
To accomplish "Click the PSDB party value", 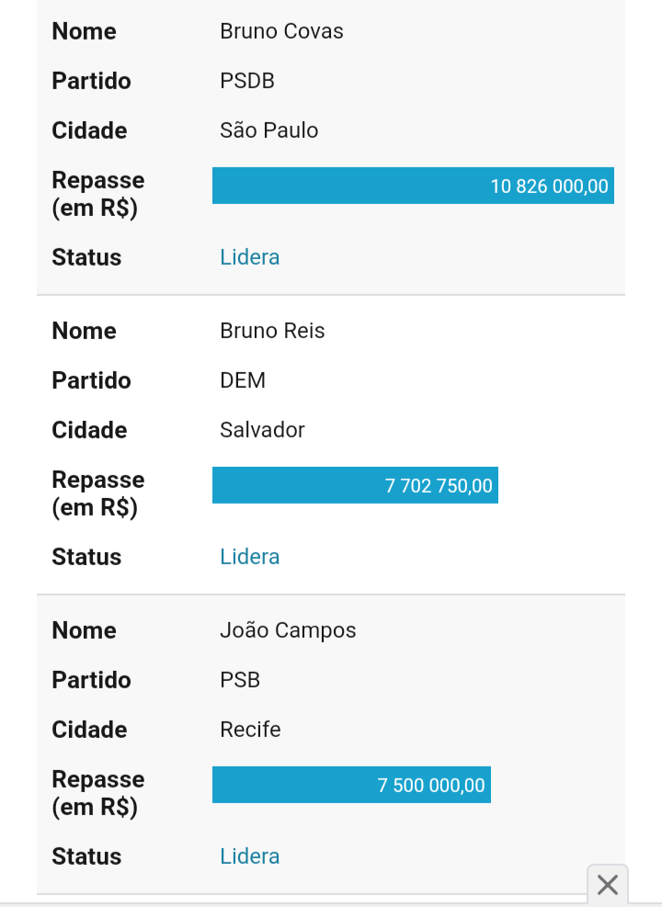I will (x=247, y=81).
